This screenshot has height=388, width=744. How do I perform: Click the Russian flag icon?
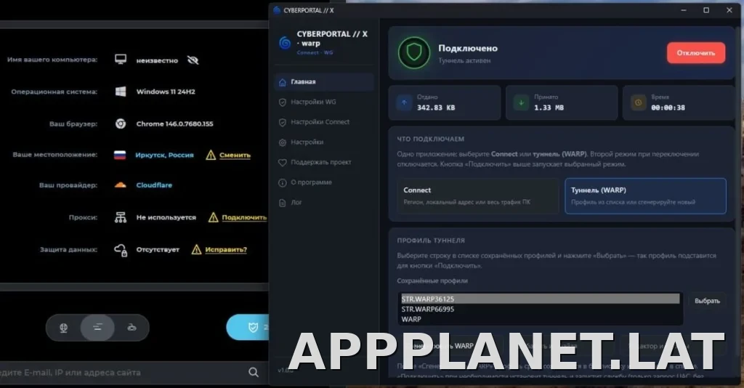pyautogui.click(x=120, y=155)
